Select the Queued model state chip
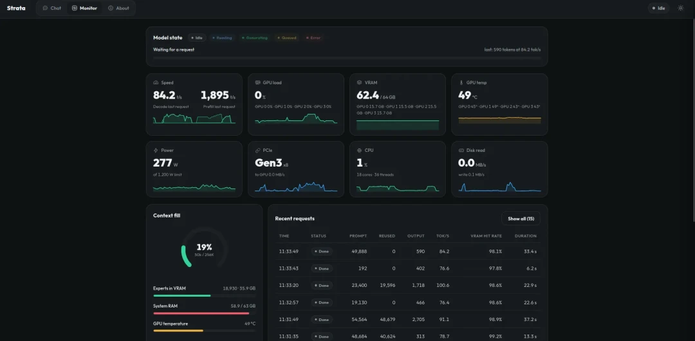The width and height of the screenshot is (695, 341). 287,38
